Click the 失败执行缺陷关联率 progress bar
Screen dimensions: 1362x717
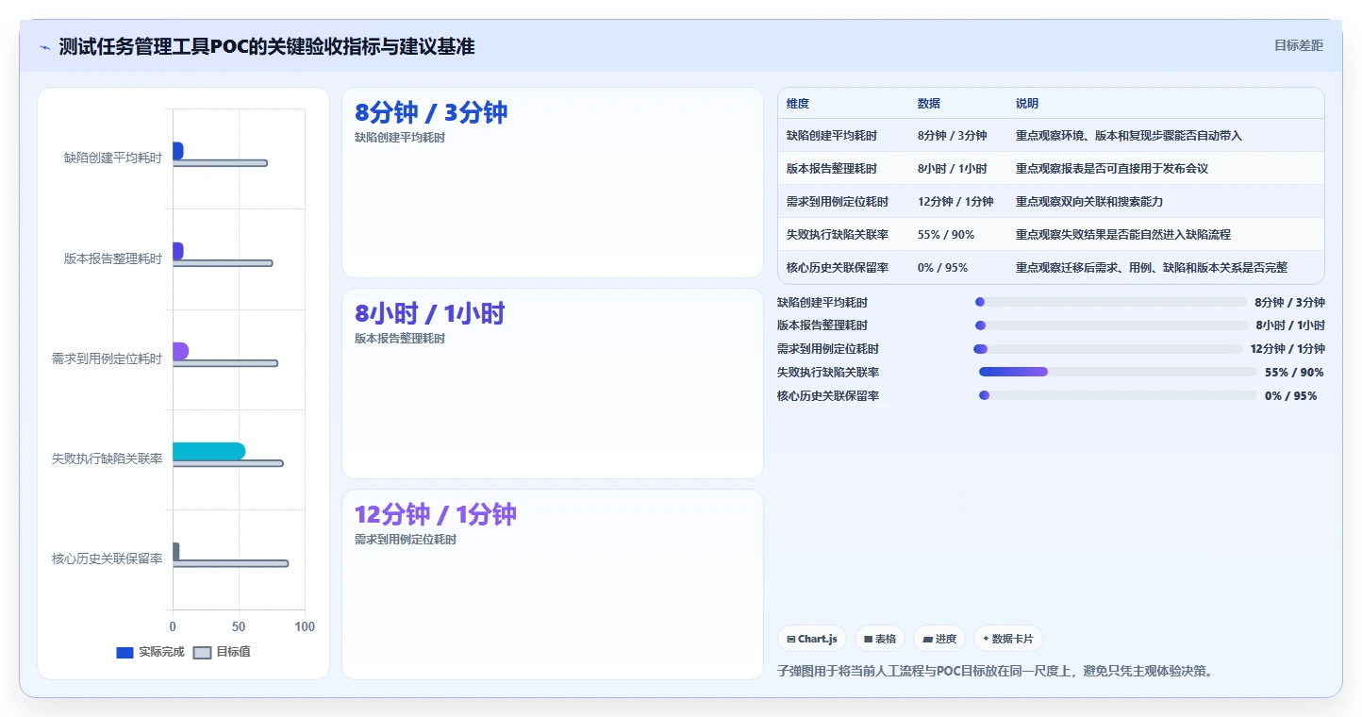[1118, 372]
